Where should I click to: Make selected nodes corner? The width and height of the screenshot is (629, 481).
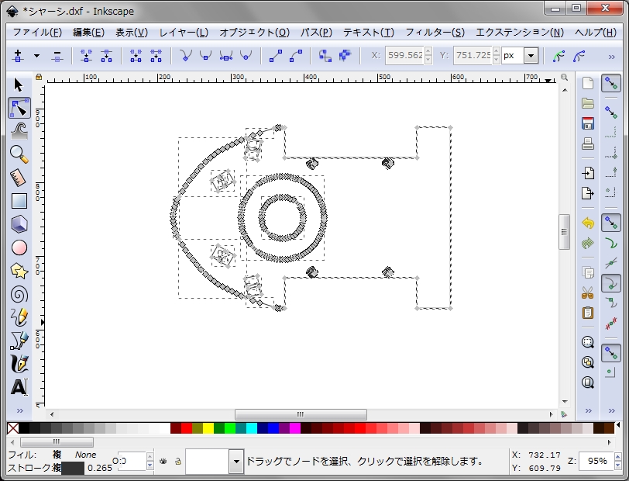(185, 56)
